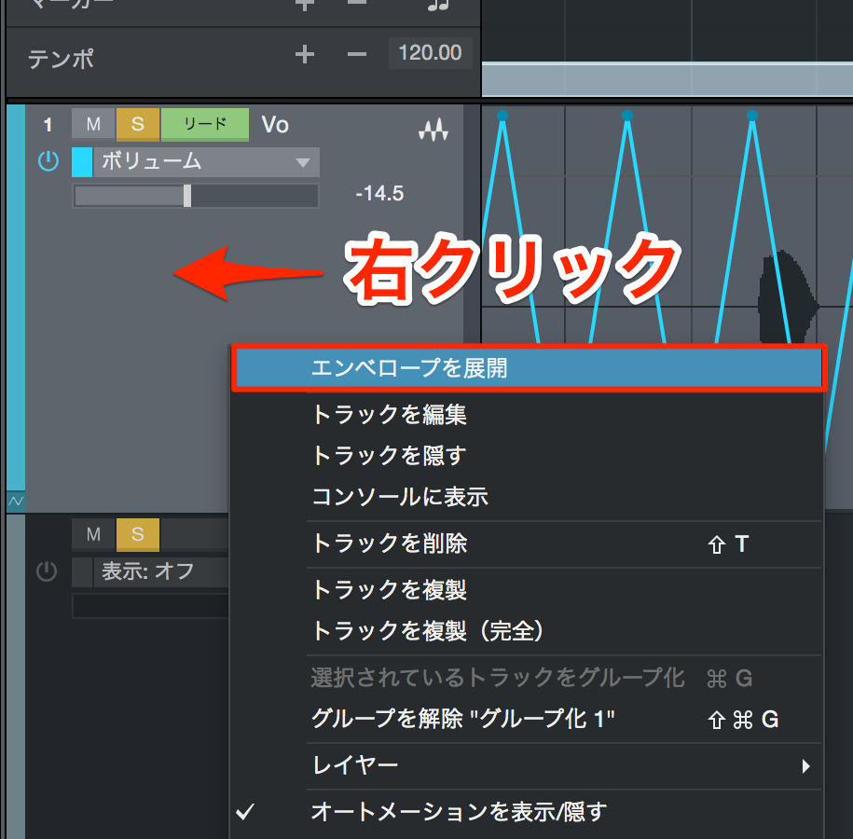Click the green リード automation mode button
This screenshot has width=853, height=839.
[x=205, y=124]
